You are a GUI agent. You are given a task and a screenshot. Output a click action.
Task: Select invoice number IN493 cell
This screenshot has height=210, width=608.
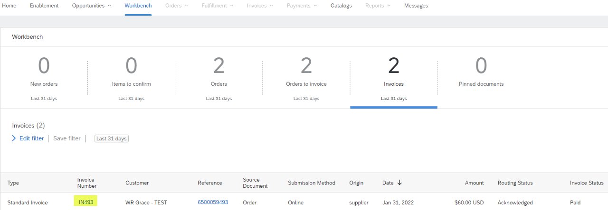(x=86, y=202)
